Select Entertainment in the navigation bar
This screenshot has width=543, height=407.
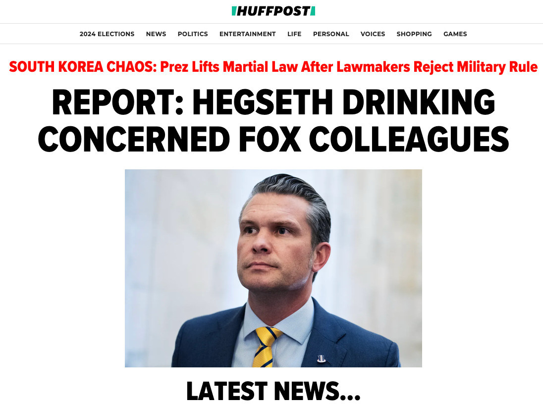point(248,34)
